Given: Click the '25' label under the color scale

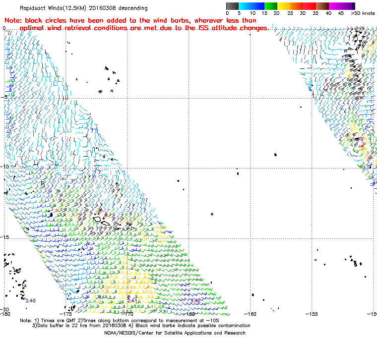Looking at the screenshot, I should [x=290, y=13].
